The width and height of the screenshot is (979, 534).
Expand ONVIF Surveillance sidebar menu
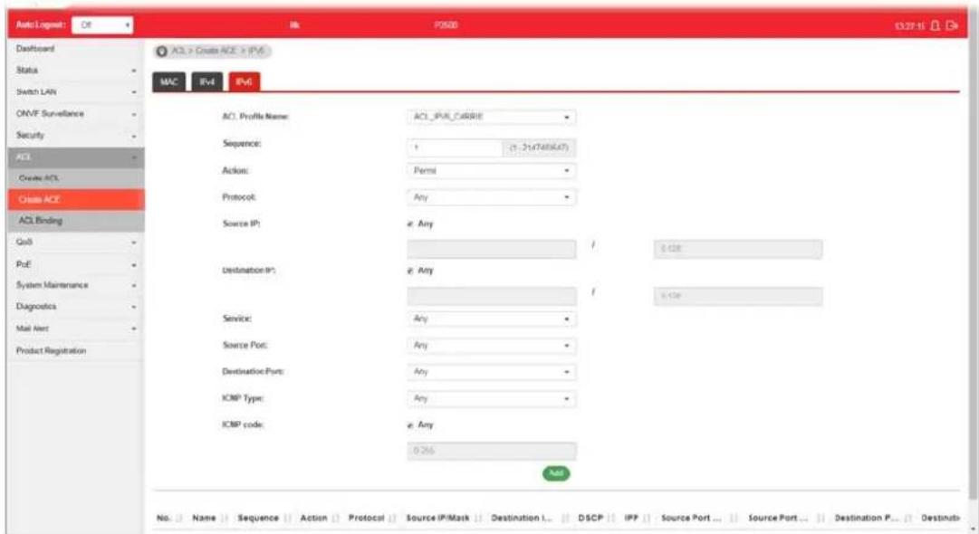75,114
